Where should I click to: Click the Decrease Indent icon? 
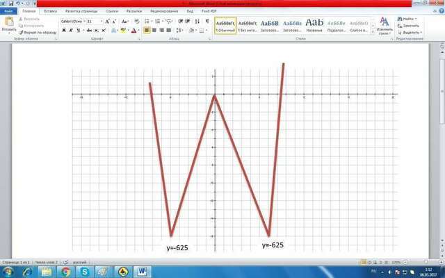tap(181, 22)
